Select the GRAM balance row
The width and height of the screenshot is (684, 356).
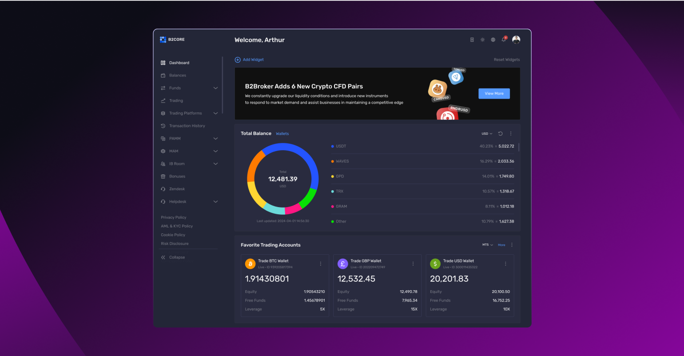[422, 207]
